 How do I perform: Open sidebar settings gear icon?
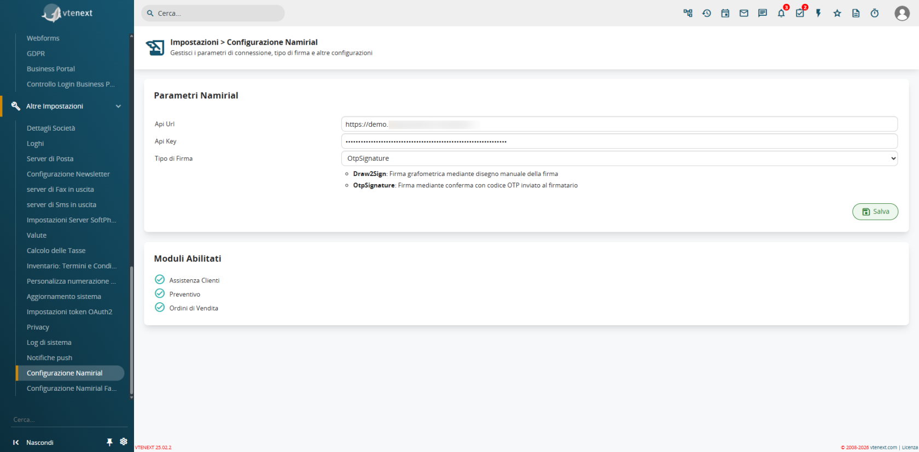point(124,442)
